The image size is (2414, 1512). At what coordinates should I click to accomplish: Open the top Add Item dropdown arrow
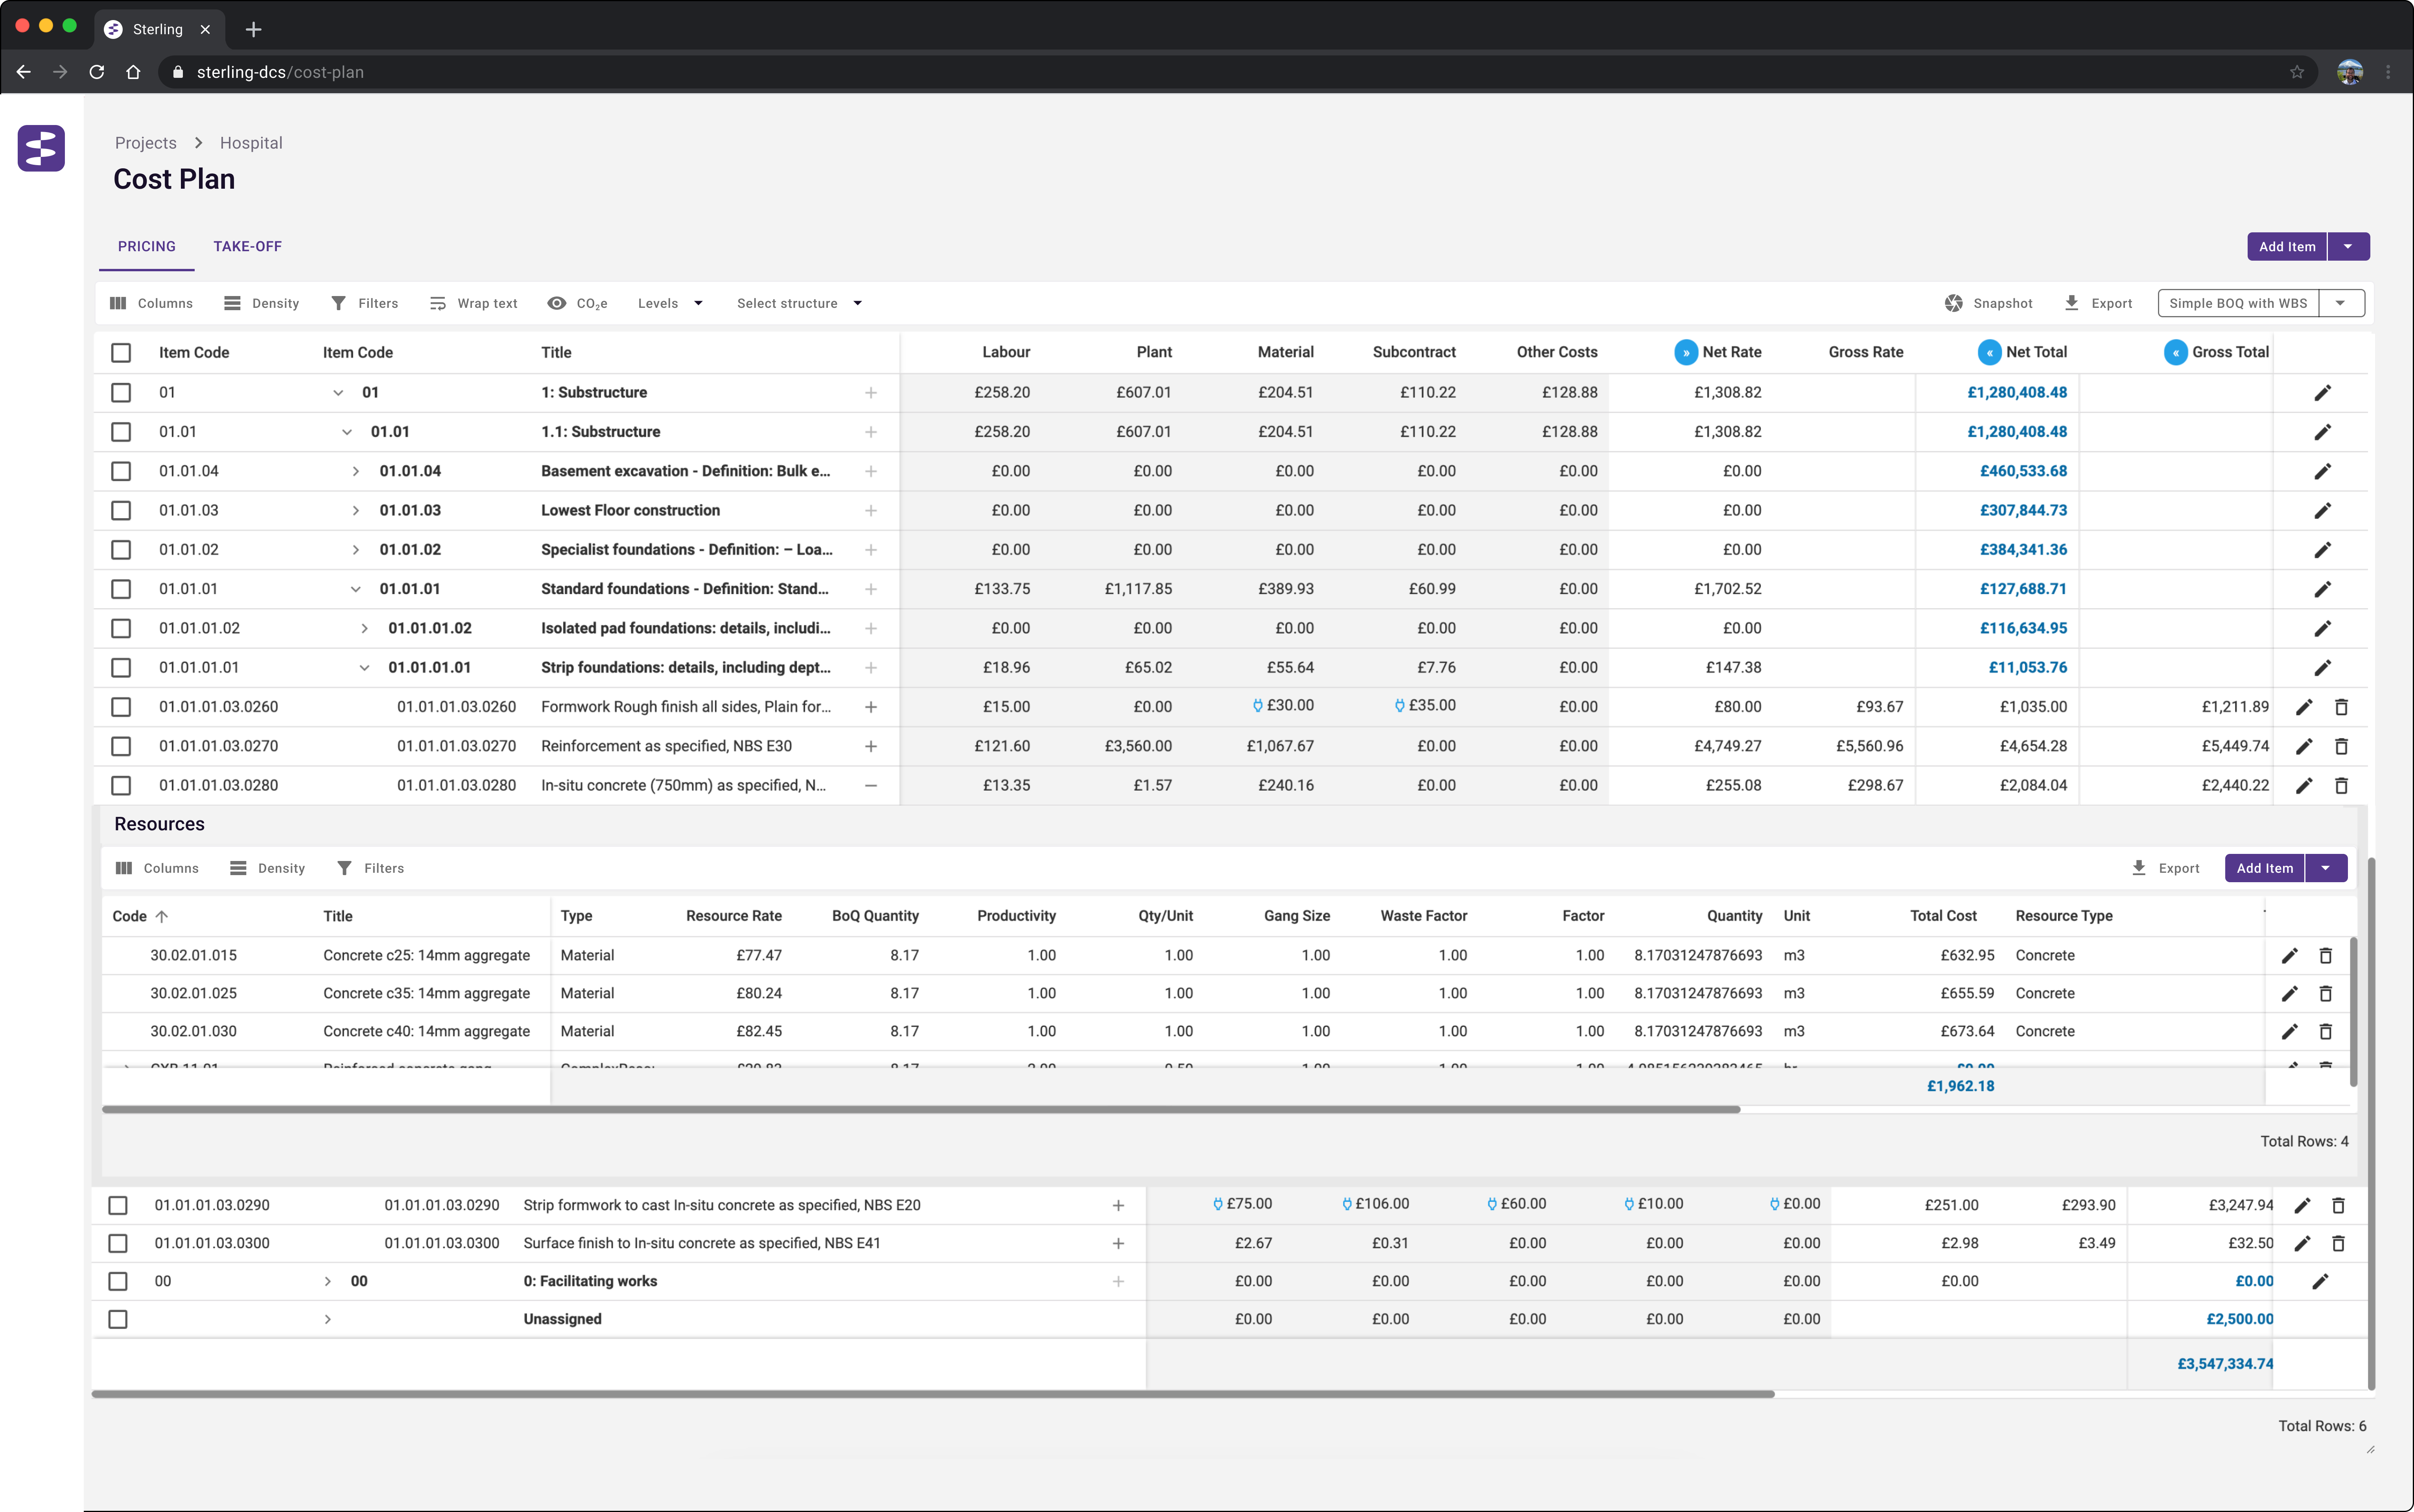2347,246
